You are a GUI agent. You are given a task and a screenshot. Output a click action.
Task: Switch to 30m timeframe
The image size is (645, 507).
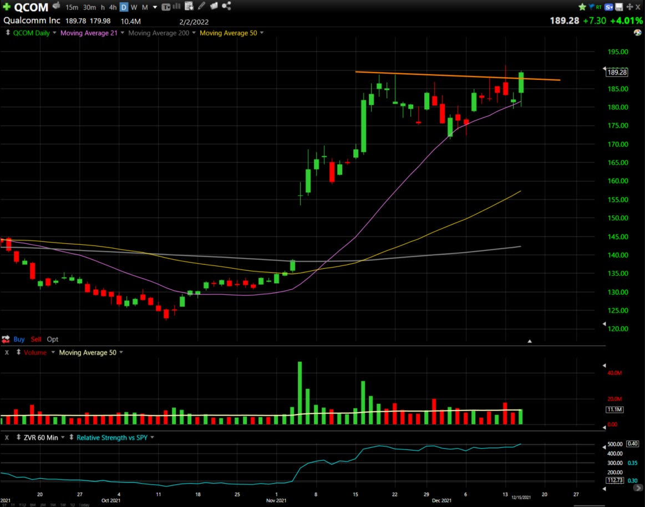pyautogui.click(x=89, y=7)
